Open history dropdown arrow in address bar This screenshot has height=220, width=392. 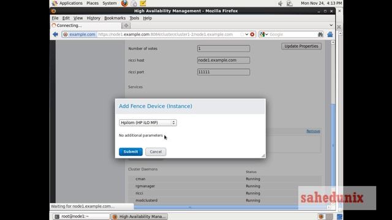click(x=246, y=34)
